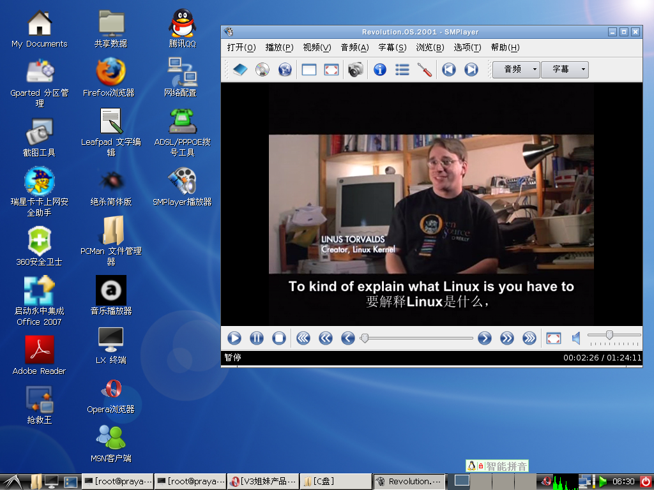654x490 pixels.
Task: Select the PCMan 文件管理器 icon
Action: [x=111, y=241]
